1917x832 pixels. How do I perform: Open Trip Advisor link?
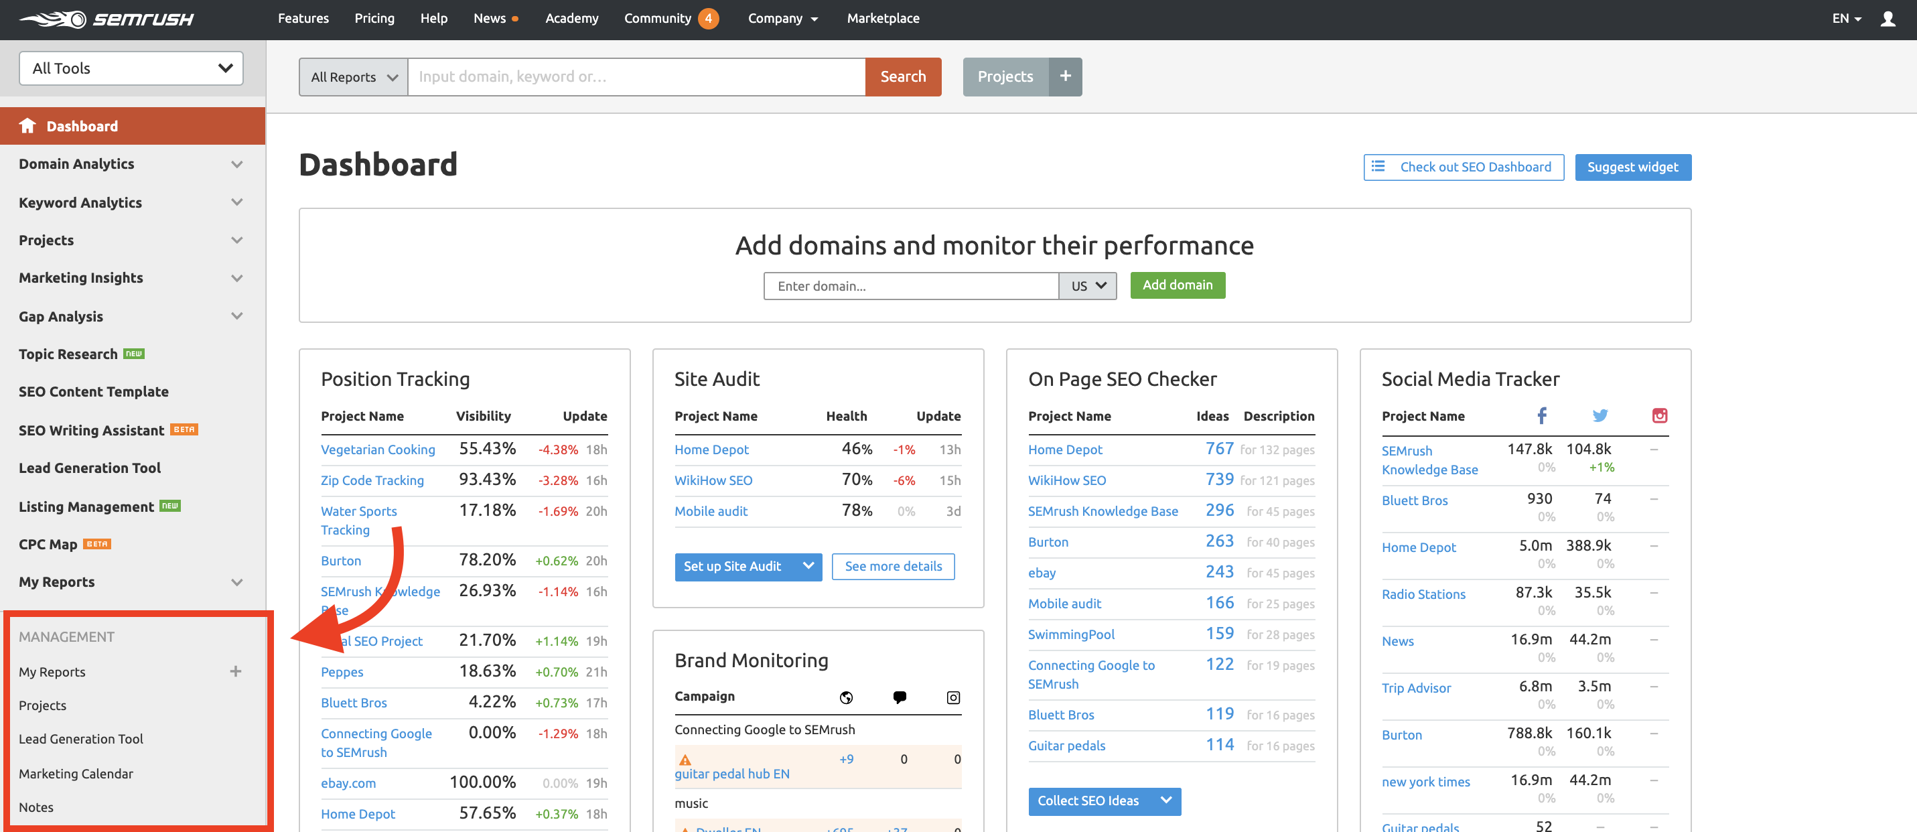(1416, 687)
